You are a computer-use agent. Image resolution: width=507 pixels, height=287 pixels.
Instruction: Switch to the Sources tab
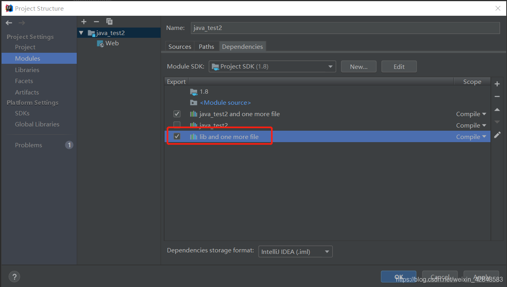point(179,46)
